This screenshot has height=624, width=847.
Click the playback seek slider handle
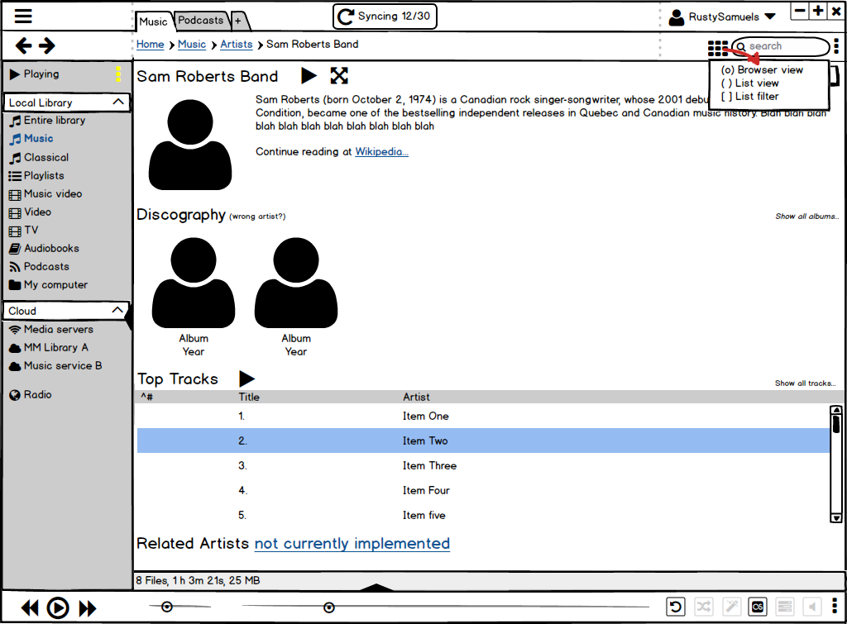point(329,607)
